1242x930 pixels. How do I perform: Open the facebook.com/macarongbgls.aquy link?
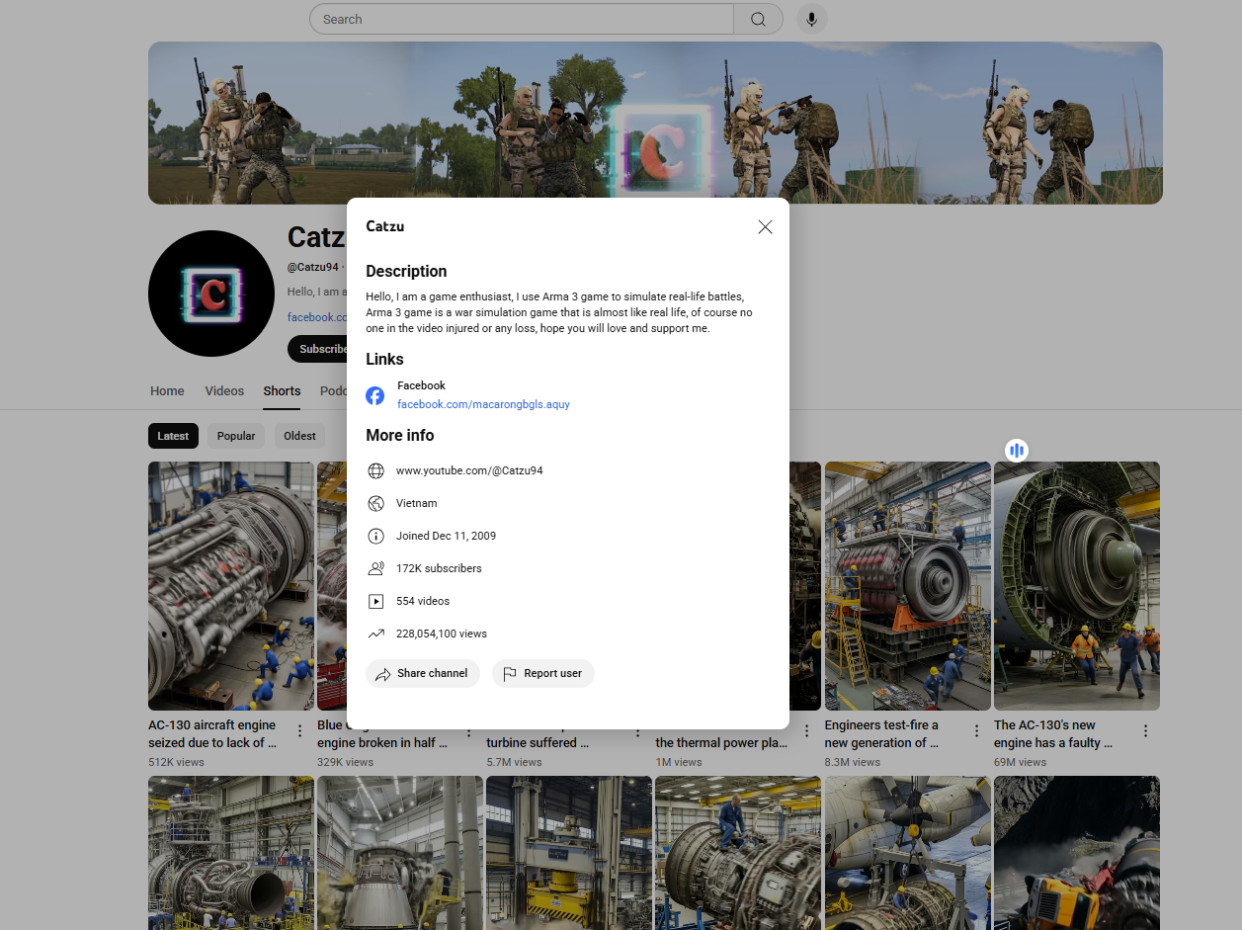[483, 404]
